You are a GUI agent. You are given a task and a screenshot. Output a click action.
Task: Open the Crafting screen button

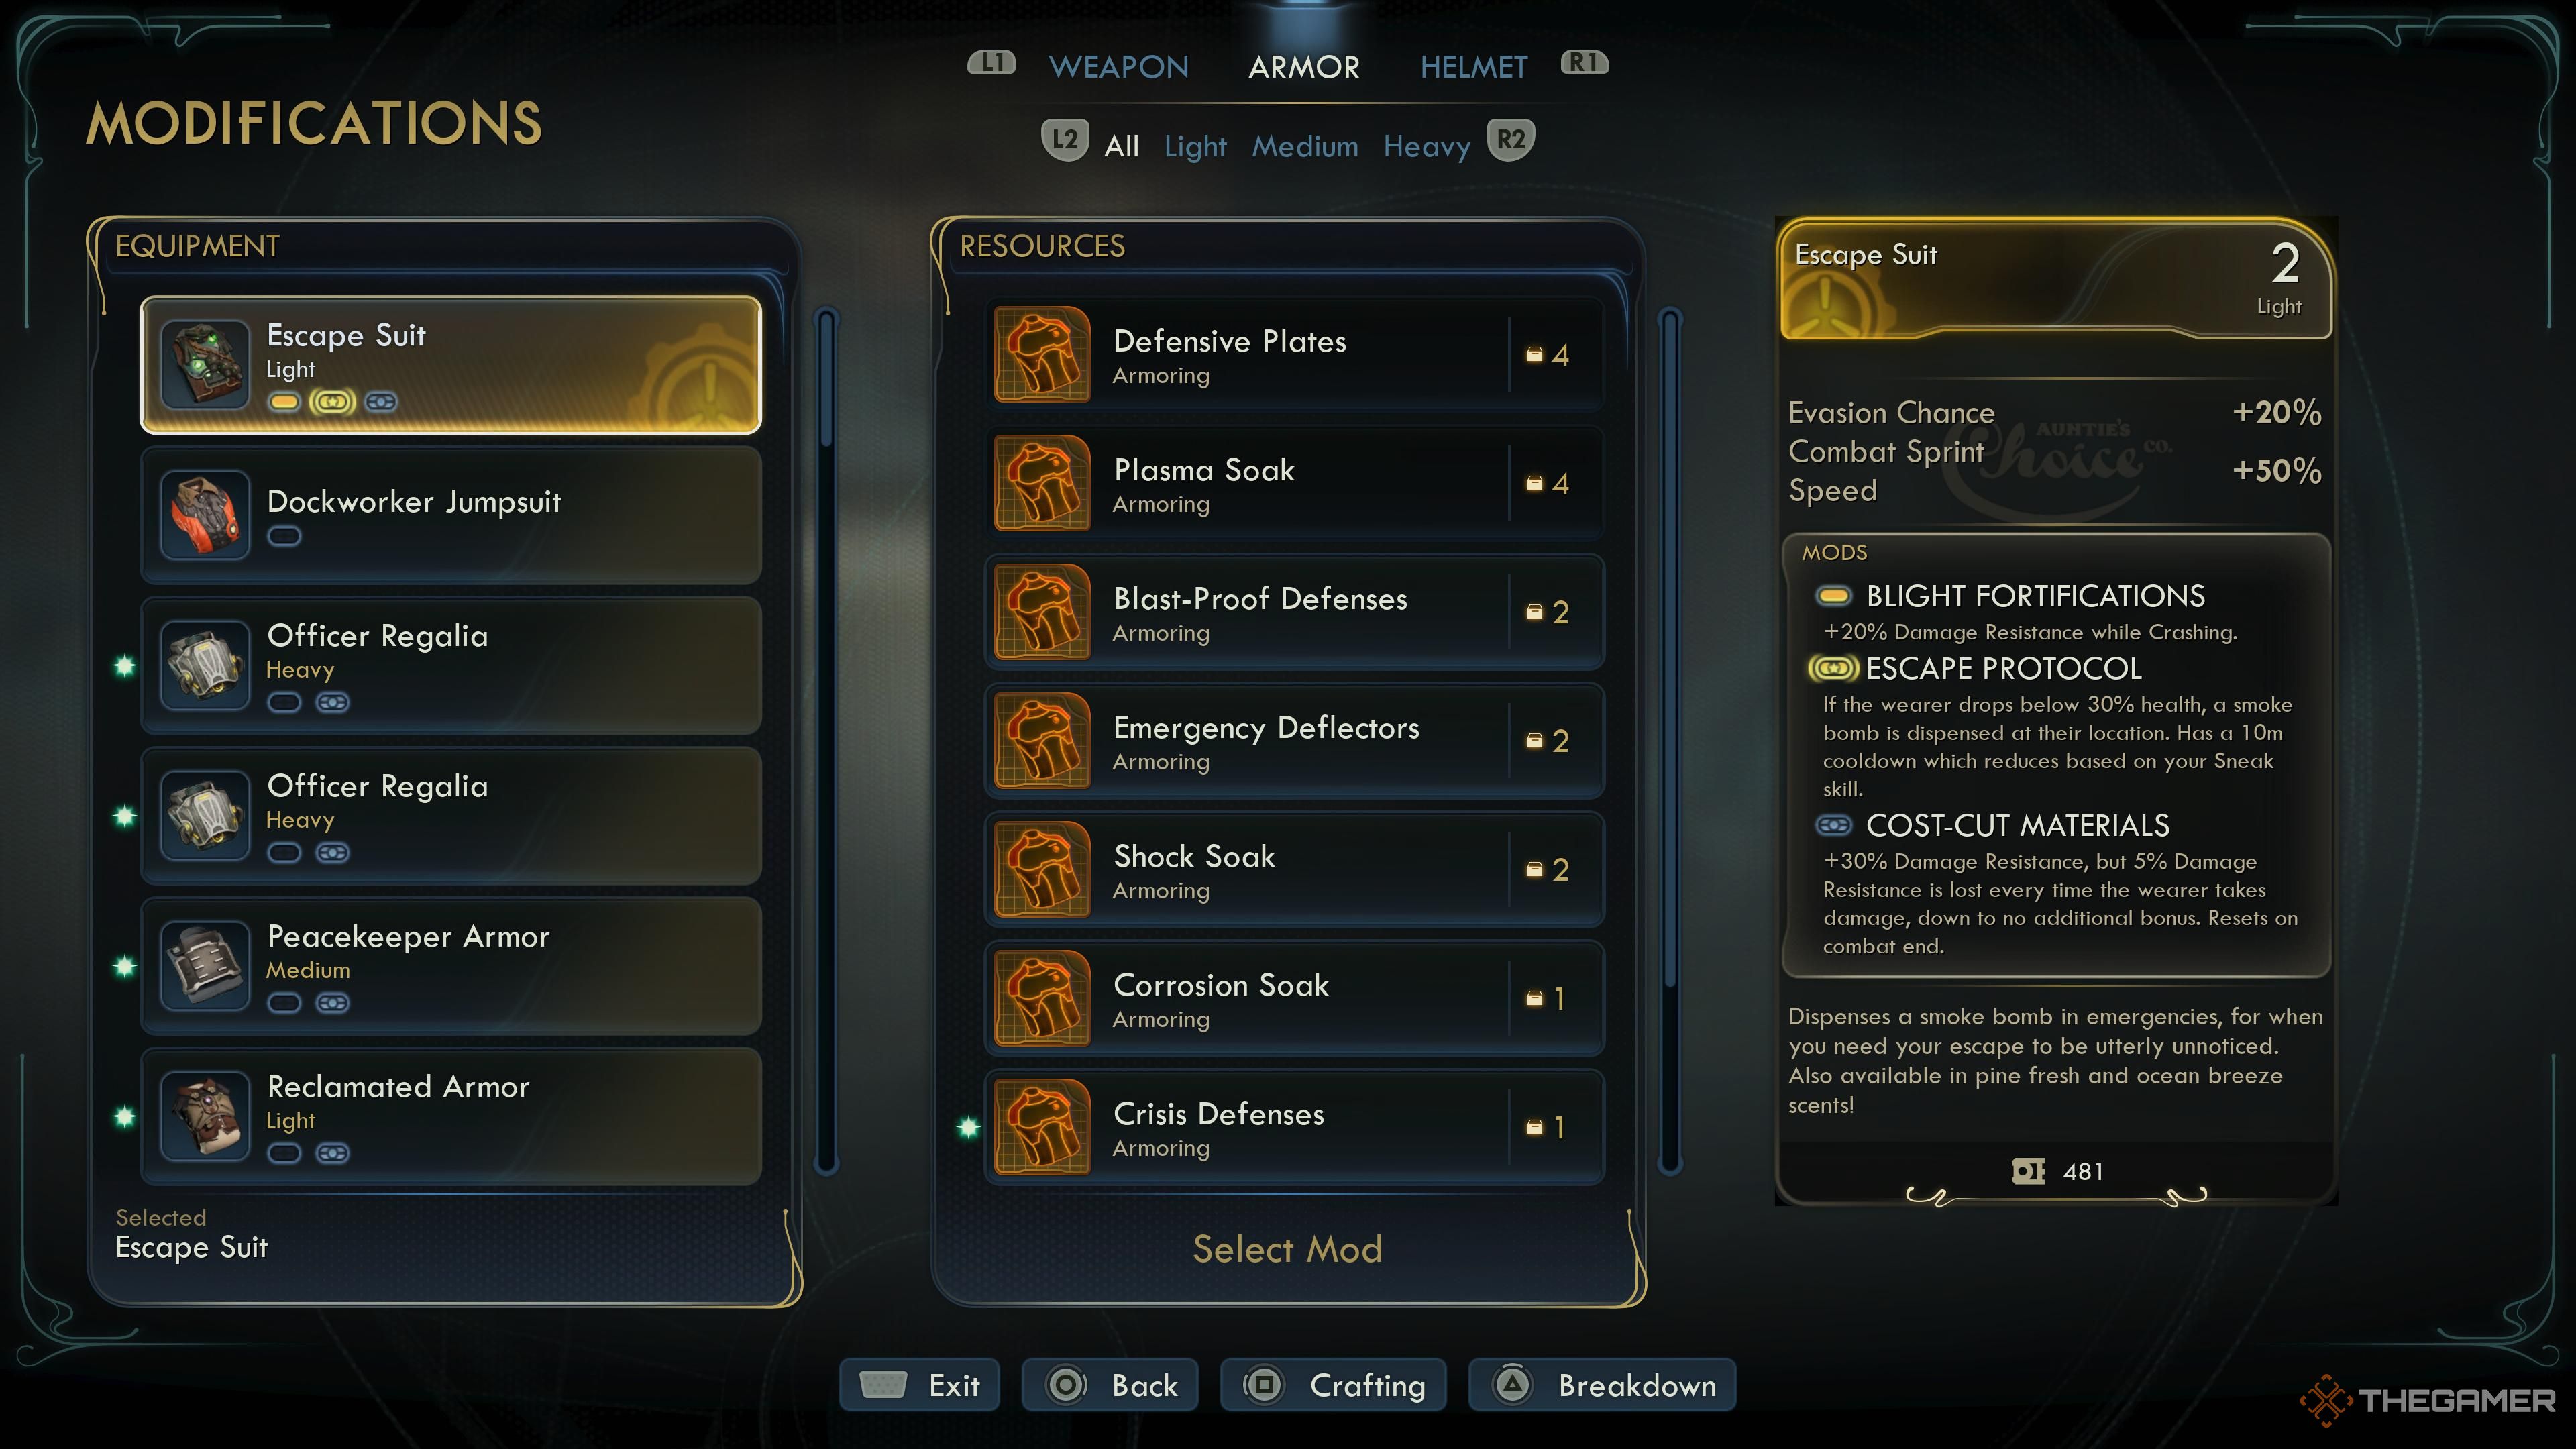pyautogui.click(x=1333, y=1385)
